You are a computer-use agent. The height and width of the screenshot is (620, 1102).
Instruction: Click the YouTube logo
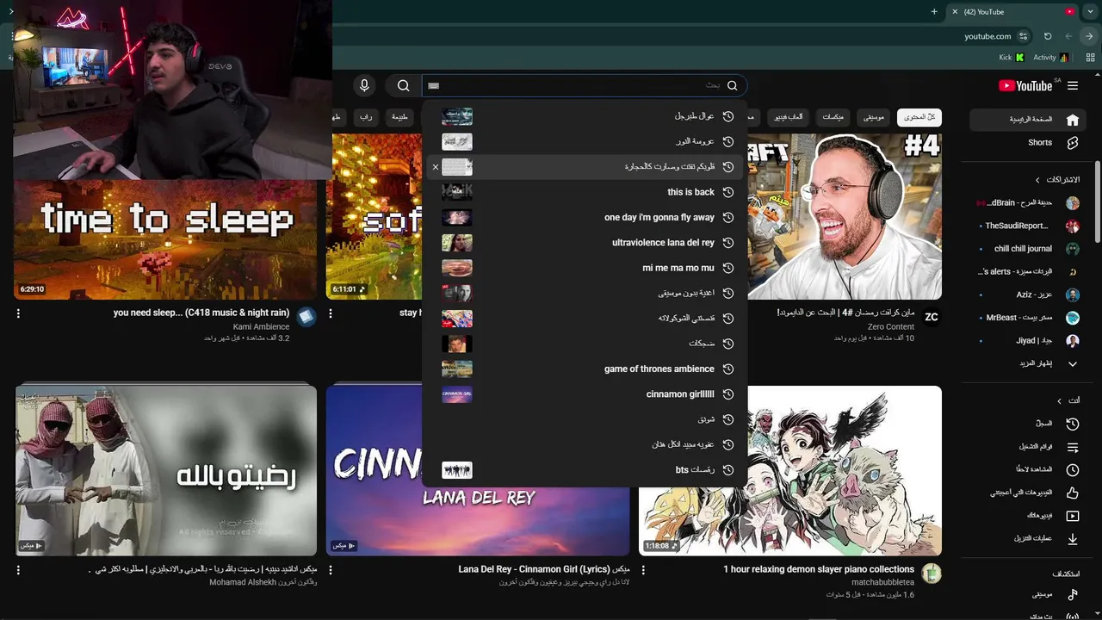(x=1025, y=86)
